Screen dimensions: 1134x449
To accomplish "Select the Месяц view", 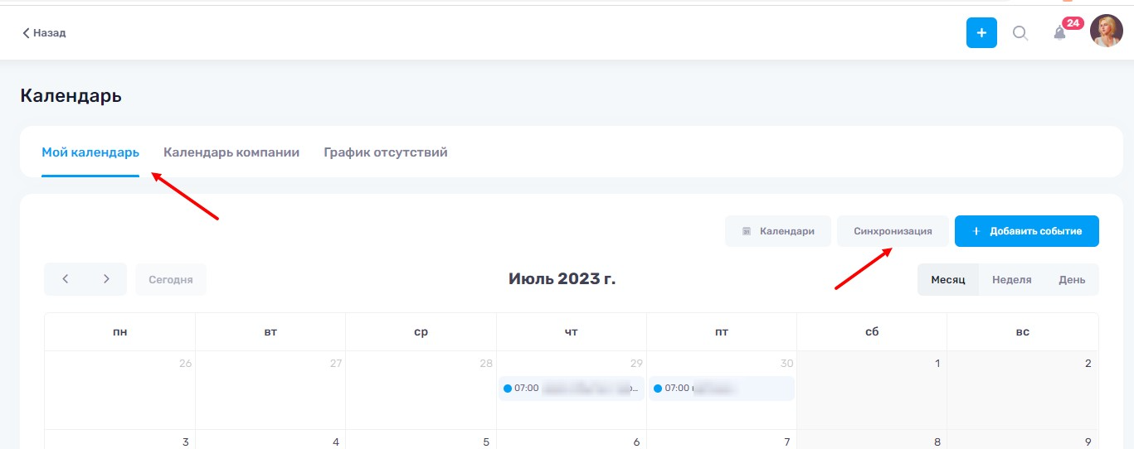I will coord(948,280).
